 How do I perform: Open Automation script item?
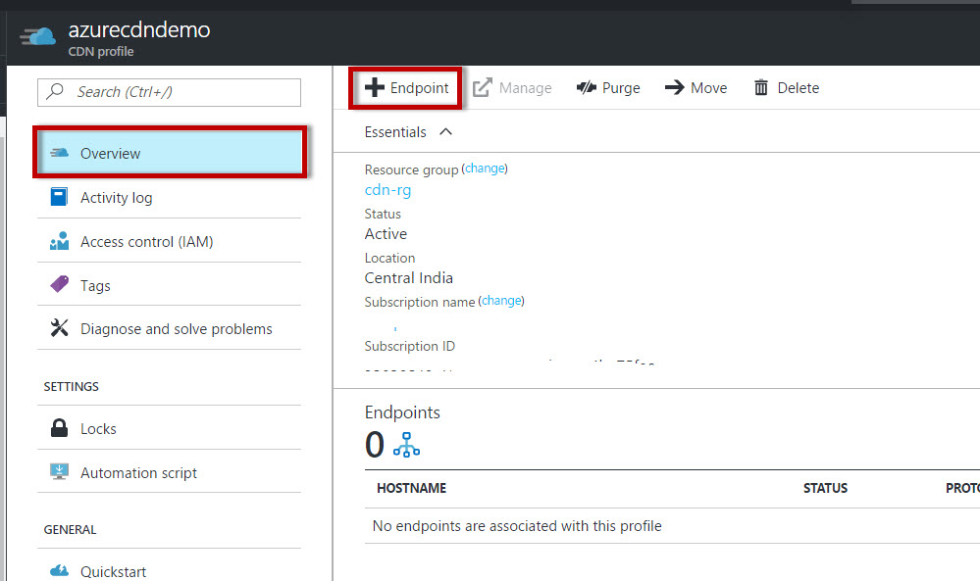pos(169,472)
